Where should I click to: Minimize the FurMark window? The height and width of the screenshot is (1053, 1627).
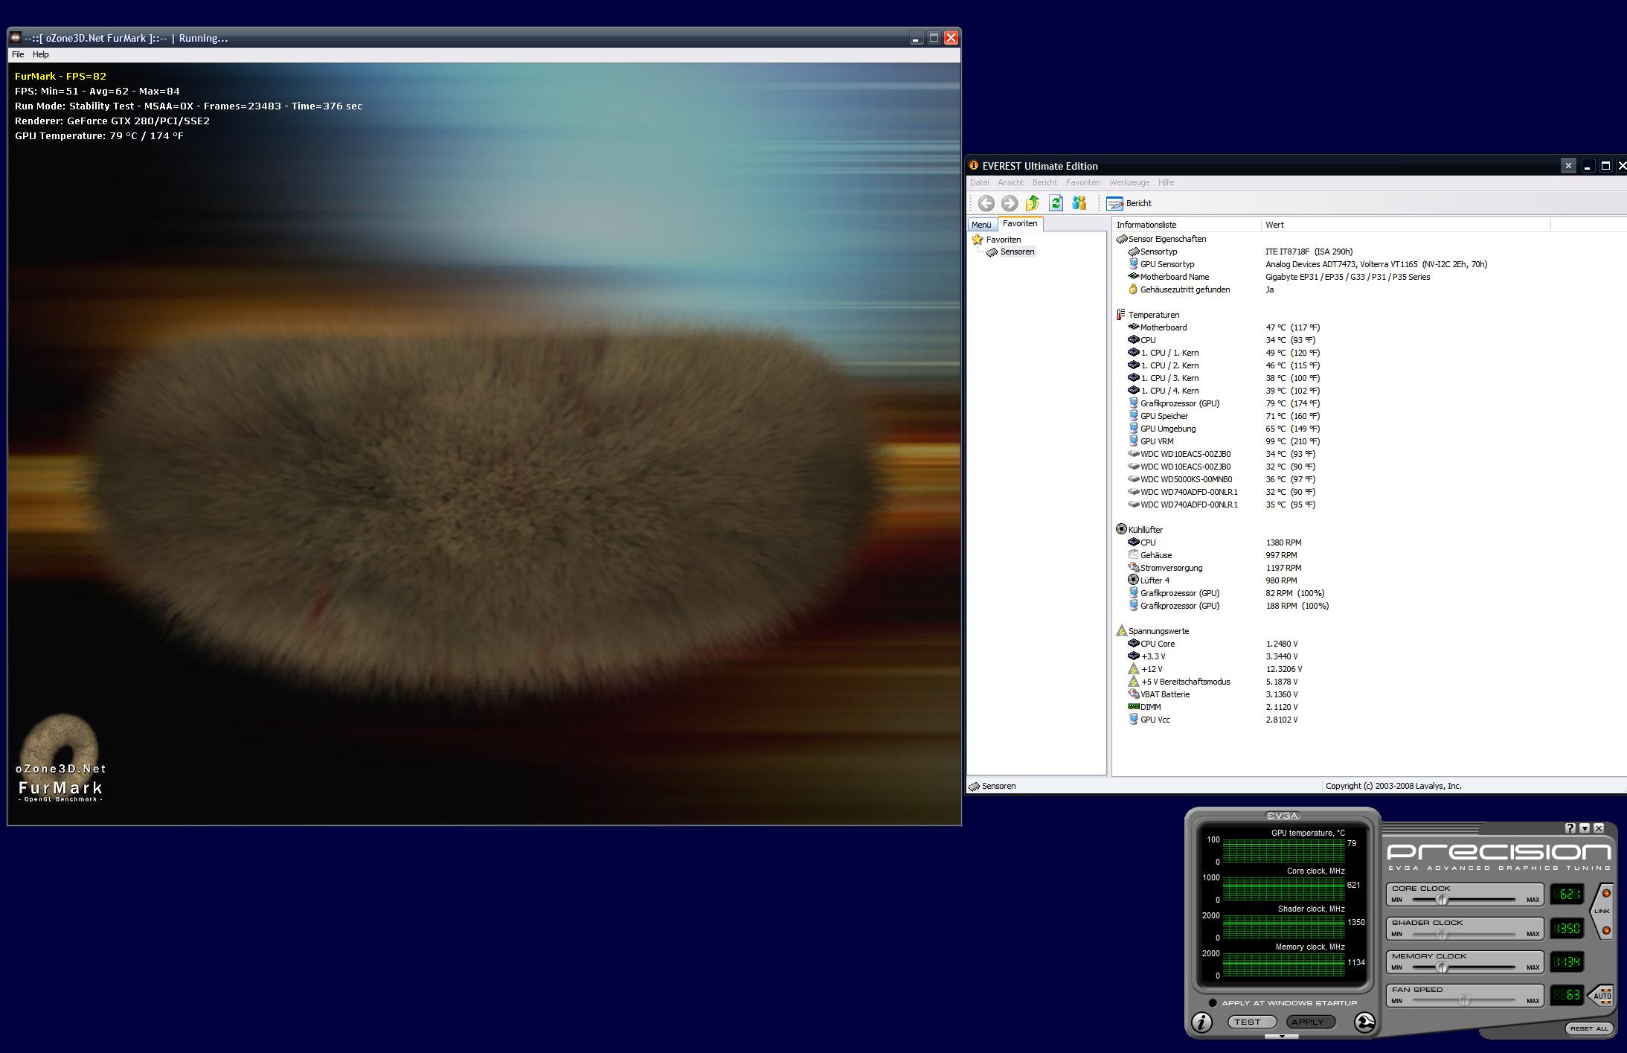click(x=916, y=38)
